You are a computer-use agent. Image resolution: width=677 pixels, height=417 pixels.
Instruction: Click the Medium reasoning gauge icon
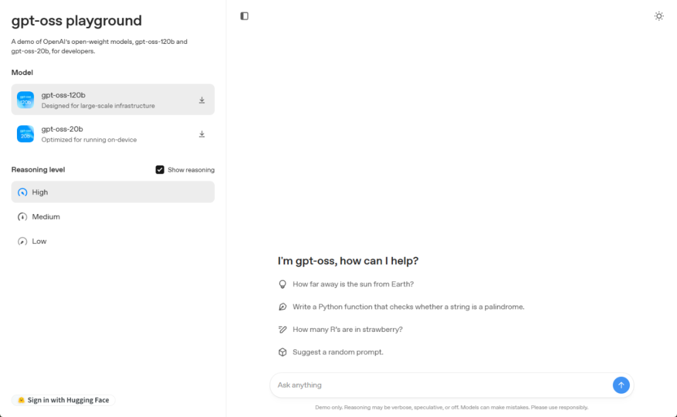[22, 217]
